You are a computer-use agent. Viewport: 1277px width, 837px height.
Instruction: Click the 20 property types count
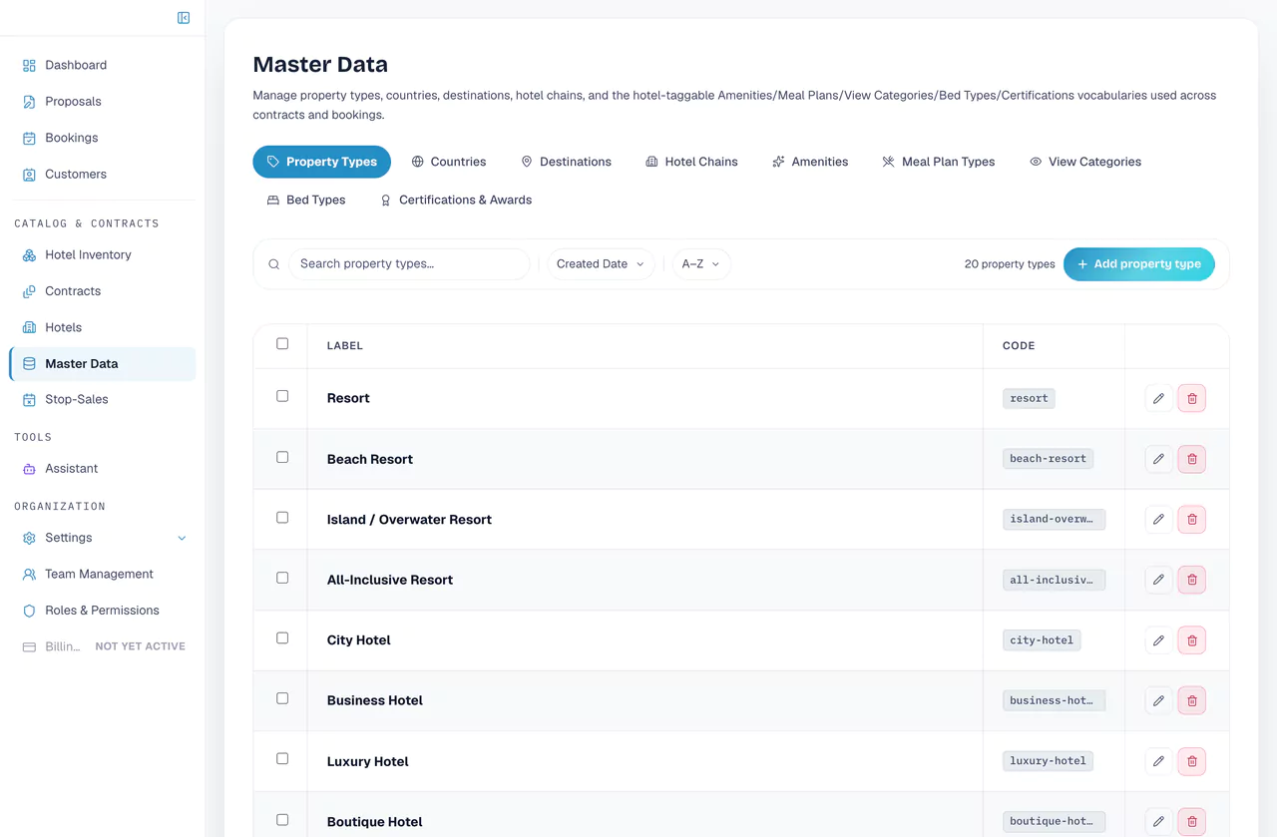click(x=1010, y=264)
